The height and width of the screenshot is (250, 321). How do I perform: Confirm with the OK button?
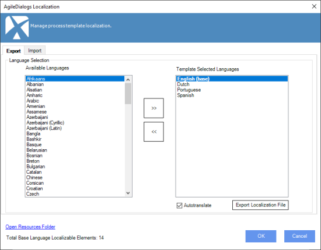[x=261, y=236]
